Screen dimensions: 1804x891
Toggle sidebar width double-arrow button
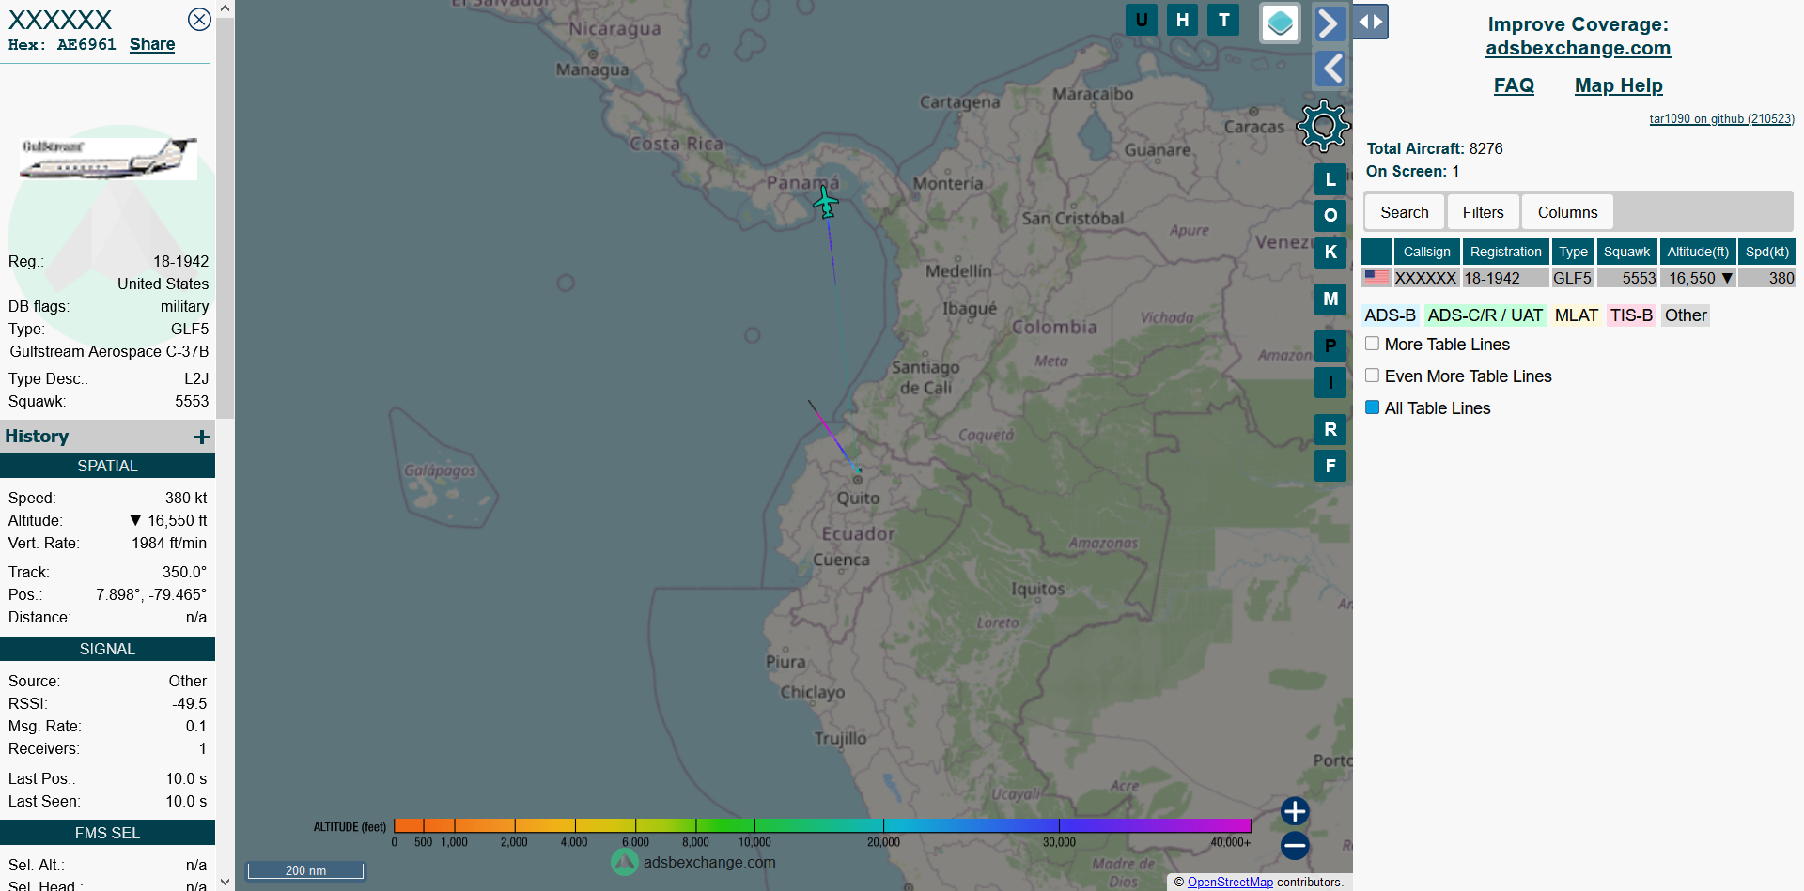pyautogui.click(x=1371, y=22)
